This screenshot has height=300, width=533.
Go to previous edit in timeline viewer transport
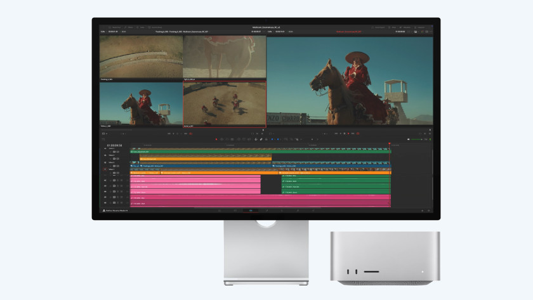[336, 134]
